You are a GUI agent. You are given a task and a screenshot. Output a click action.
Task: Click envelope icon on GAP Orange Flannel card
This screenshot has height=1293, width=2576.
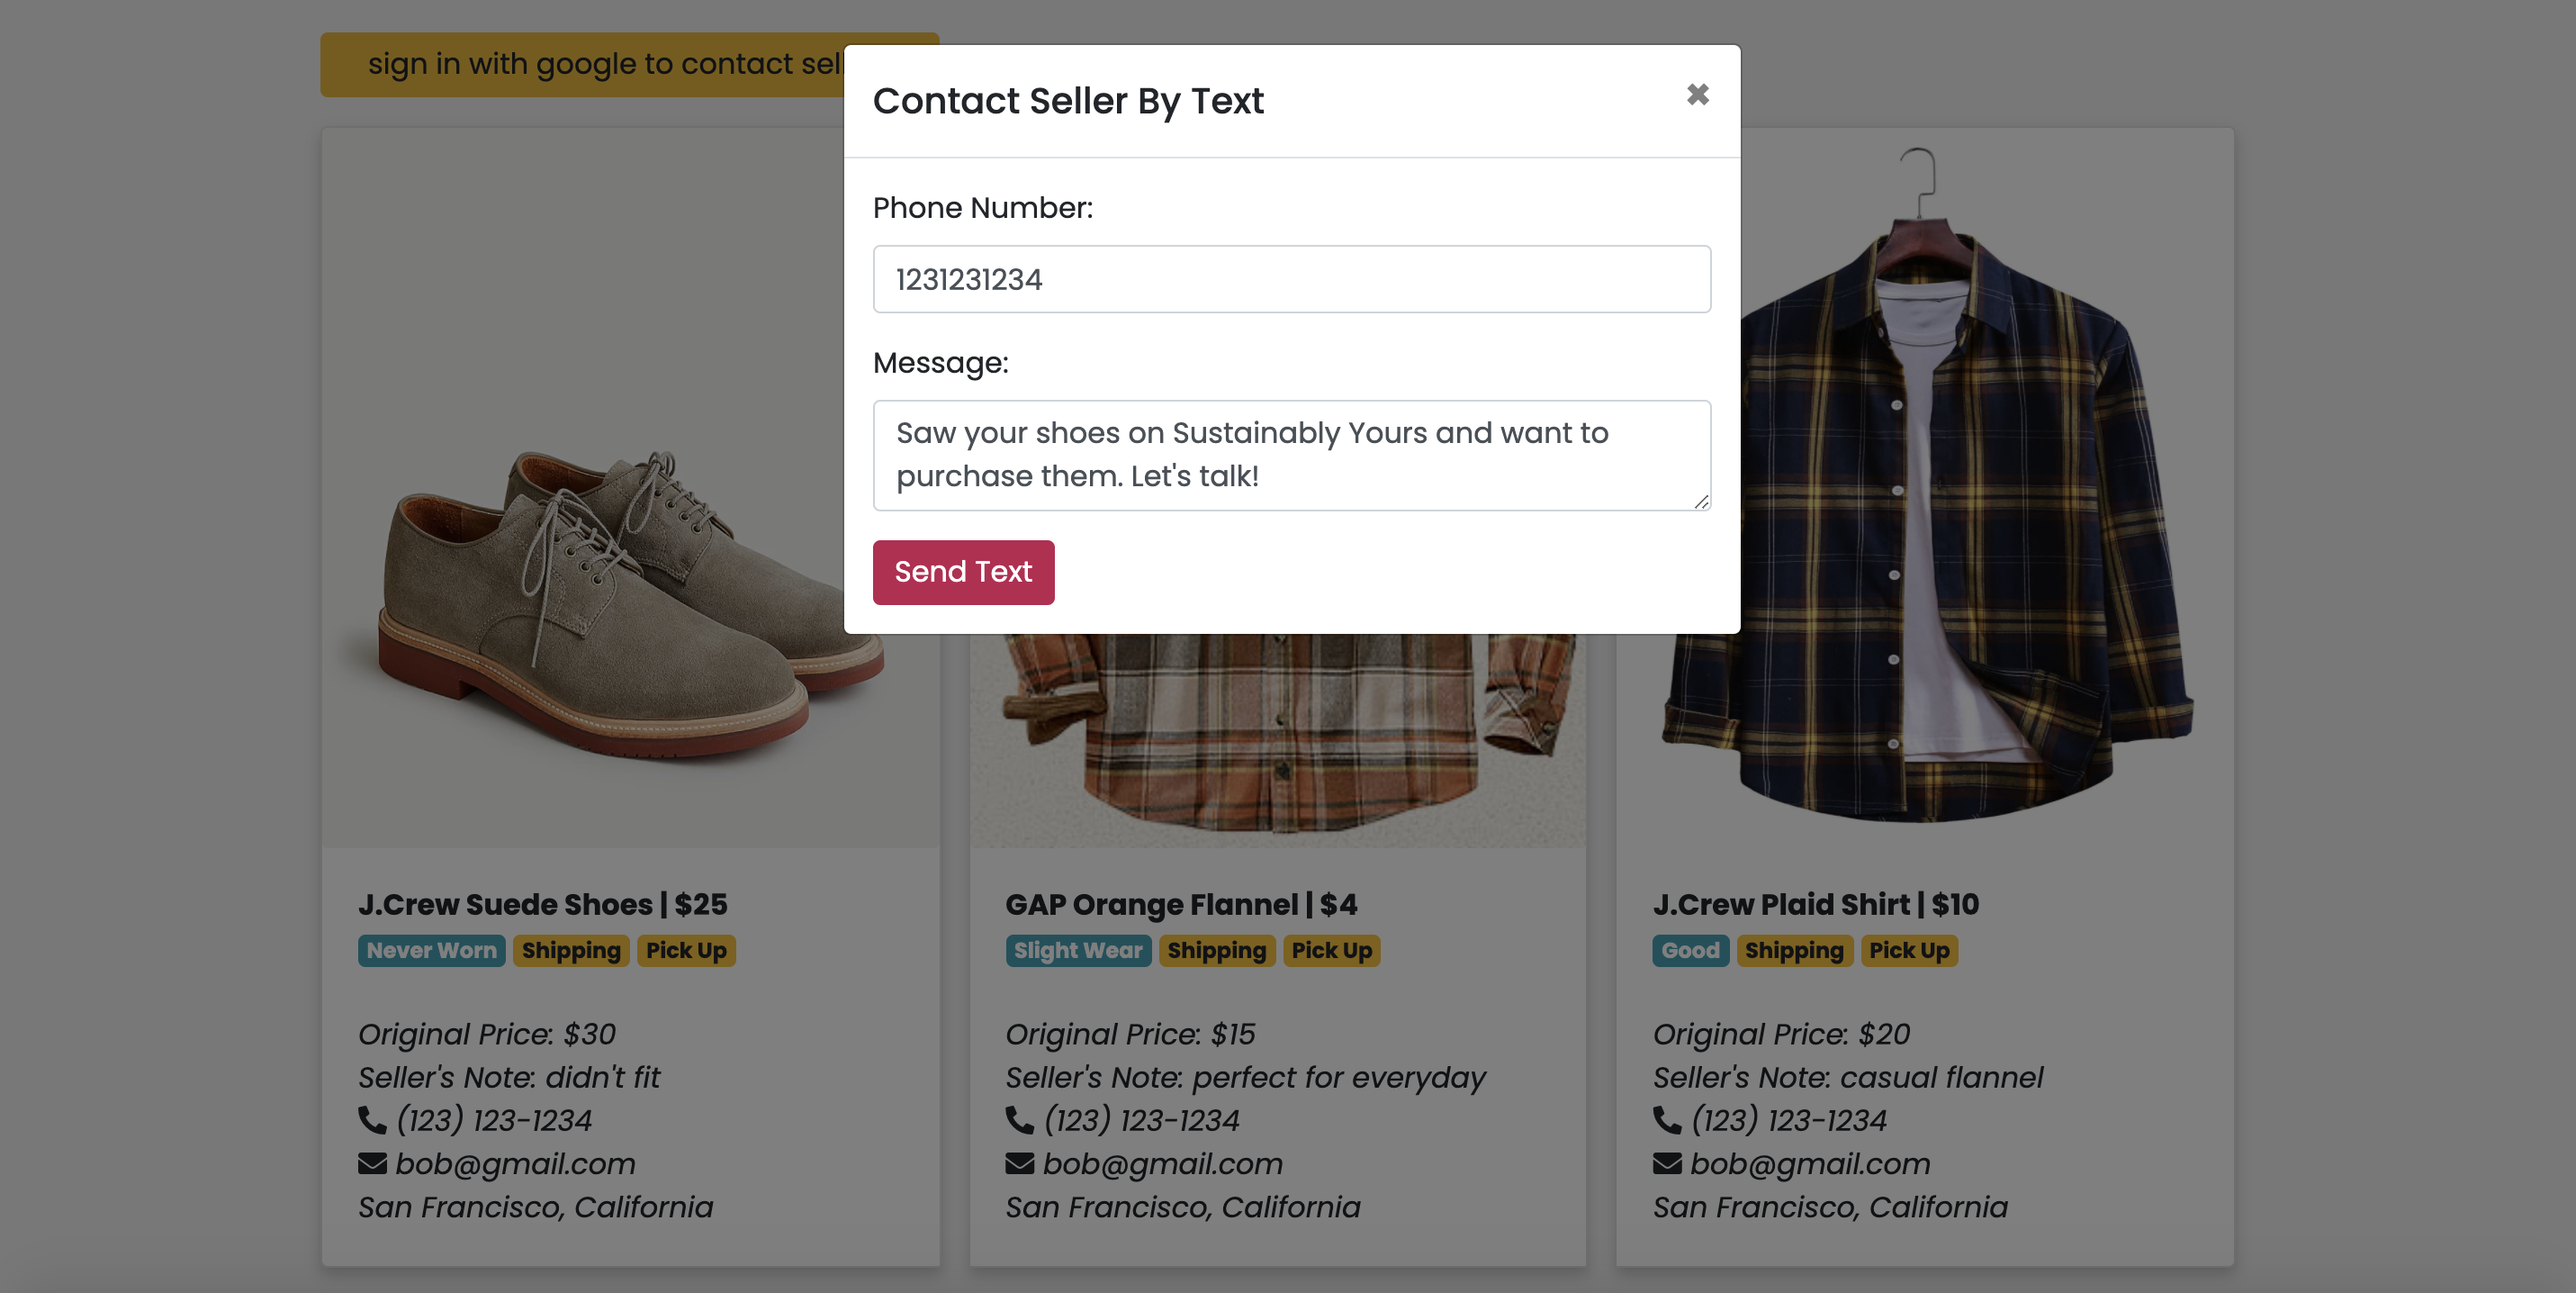coord(1019,1163)
